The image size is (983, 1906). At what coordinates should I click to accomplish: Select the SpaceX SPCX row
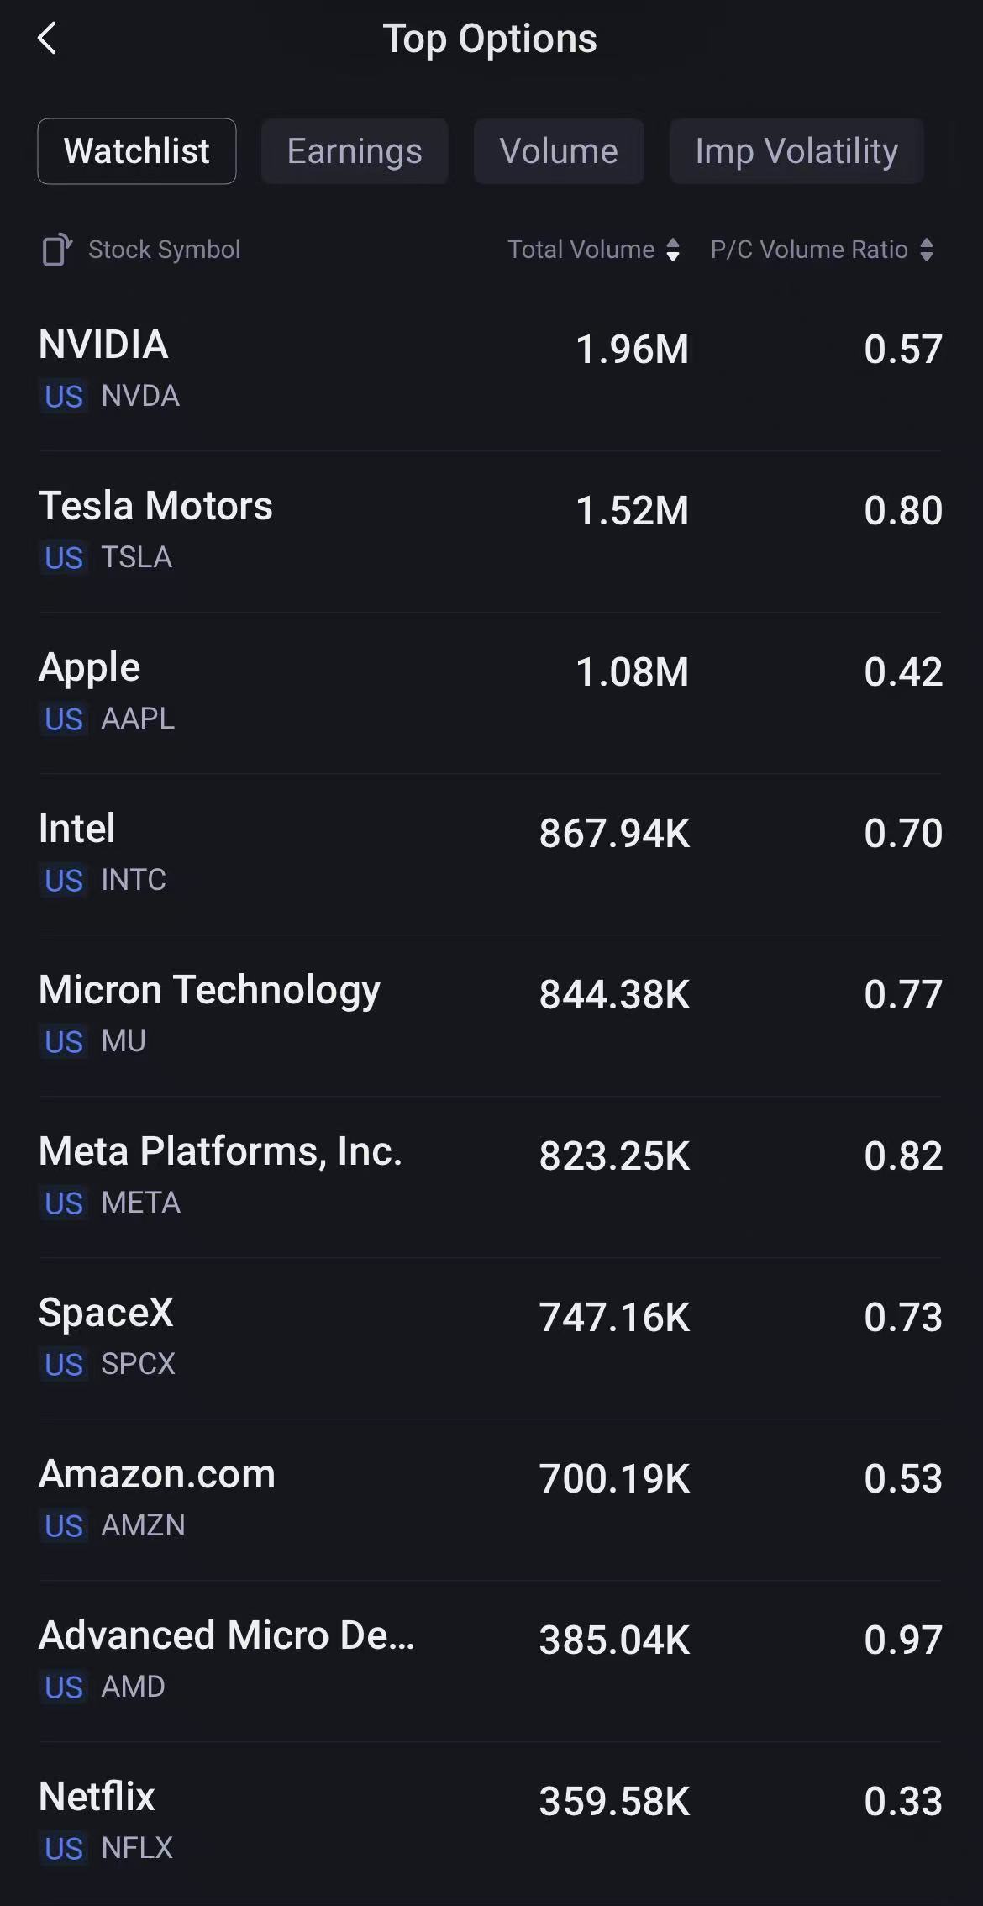491,1339
